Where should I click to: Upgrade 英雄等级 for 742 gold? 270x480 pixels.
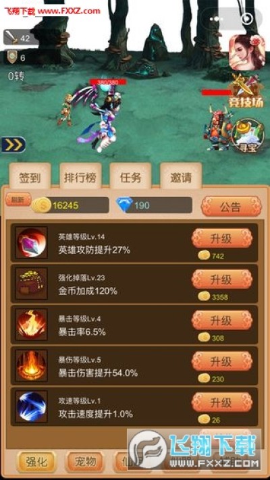click(x=222, y=238)
